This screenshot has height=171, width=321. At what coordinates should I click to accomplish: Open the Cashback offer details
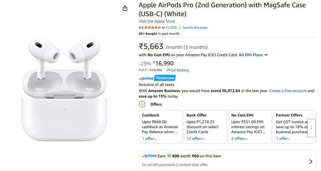pos(148,138)
